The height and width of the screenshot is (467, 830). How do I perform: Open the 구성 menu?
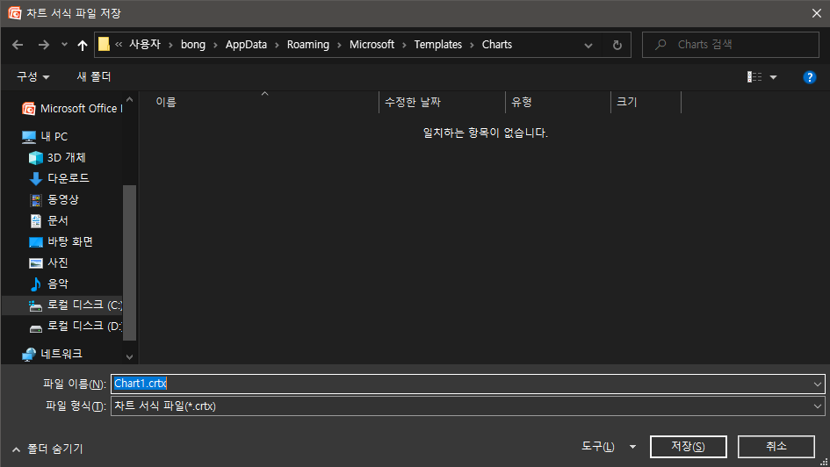pyautogui.click(x=32, y=76)
